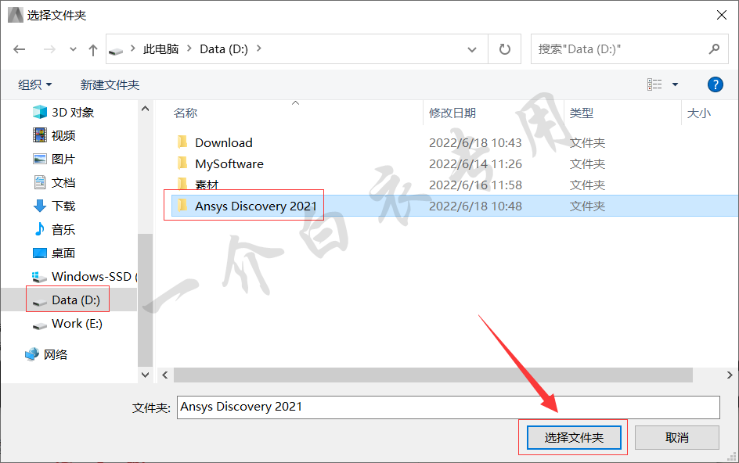Select the Download folder
This screenshot has height=463, width=739.
[x=224, y=142]
